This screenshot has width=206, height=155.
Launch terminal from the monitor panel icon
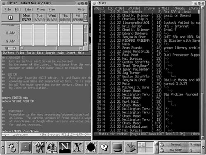(117, 147)
